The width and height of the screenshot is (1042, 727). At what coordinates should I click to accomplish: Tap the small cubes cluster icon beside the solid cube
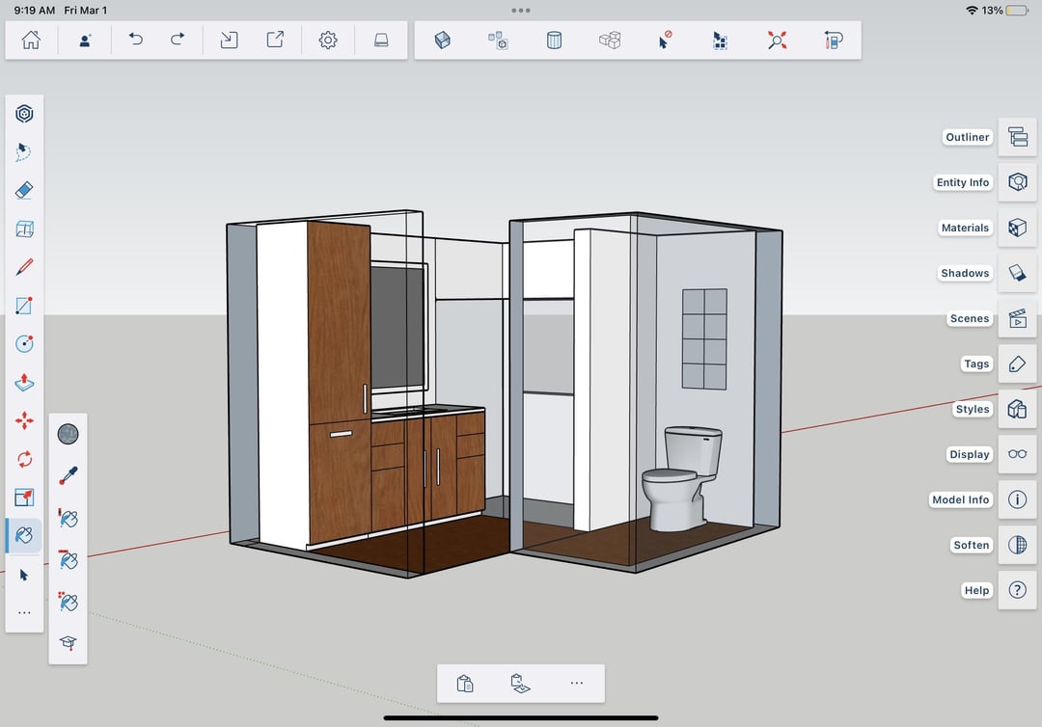pos(499,40)
